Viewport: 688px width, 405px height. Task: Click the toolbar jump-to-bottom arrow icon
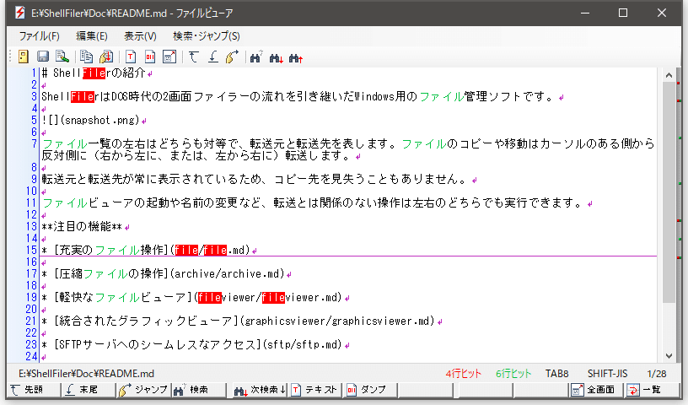click(x=212, y=57)
